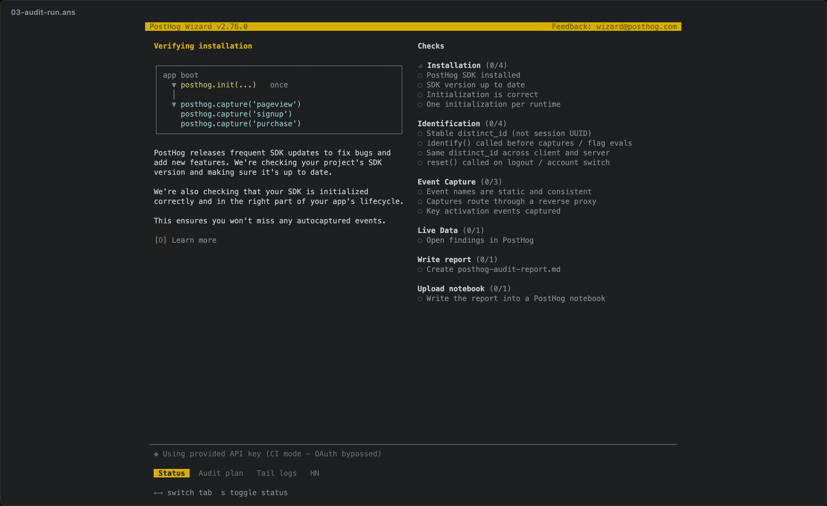The height and width of the screenshot is (506, 827).
Task: Switch to the Audit plan tab
Action: tap(221, 473)
